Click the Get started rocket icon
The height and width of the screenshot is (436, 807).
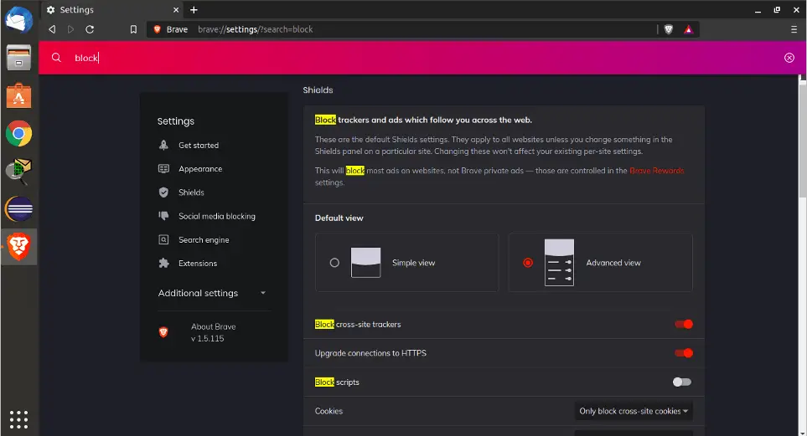click(x=163, y=145)
